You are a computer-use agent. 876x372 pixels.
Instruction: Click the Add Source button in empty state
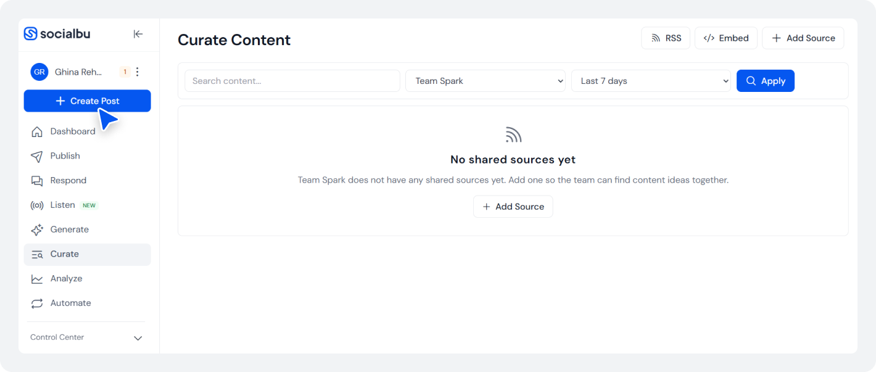click(513, 207)
